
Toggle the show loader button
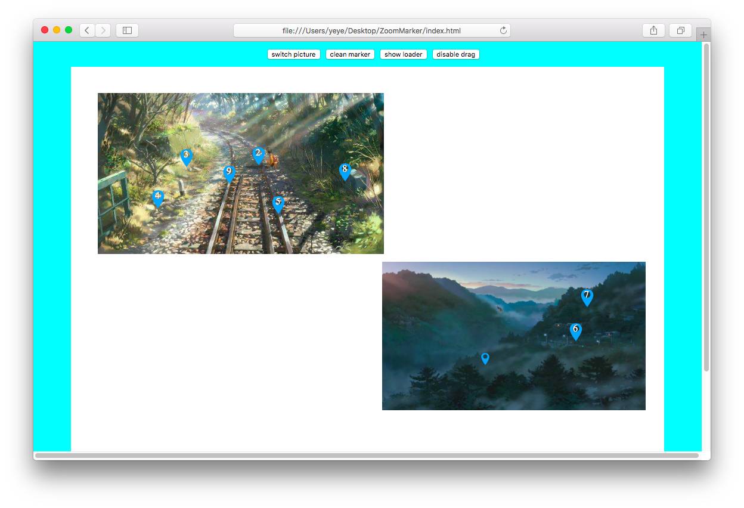click(404, 54)
